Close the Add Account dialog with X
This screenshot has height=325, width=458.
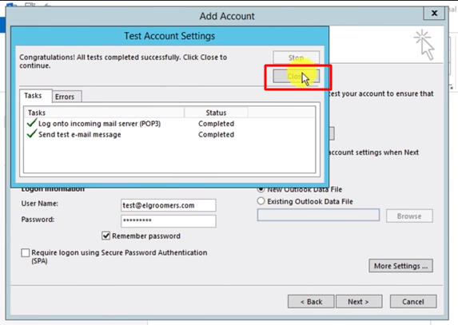pyautogui.click(x=434, y=13)
